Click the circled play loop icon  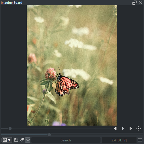(139, 128)
